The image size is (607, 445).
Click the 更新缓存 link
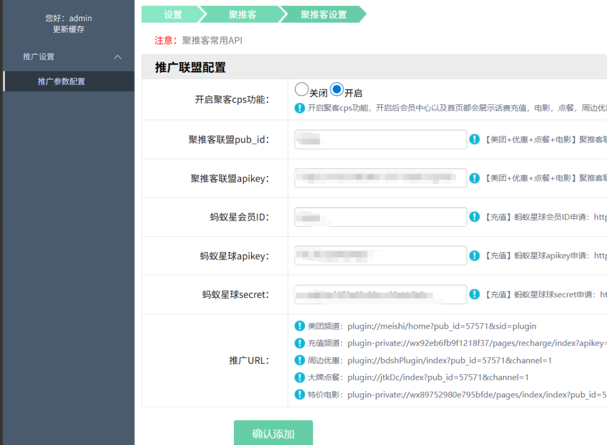(69, 29)
